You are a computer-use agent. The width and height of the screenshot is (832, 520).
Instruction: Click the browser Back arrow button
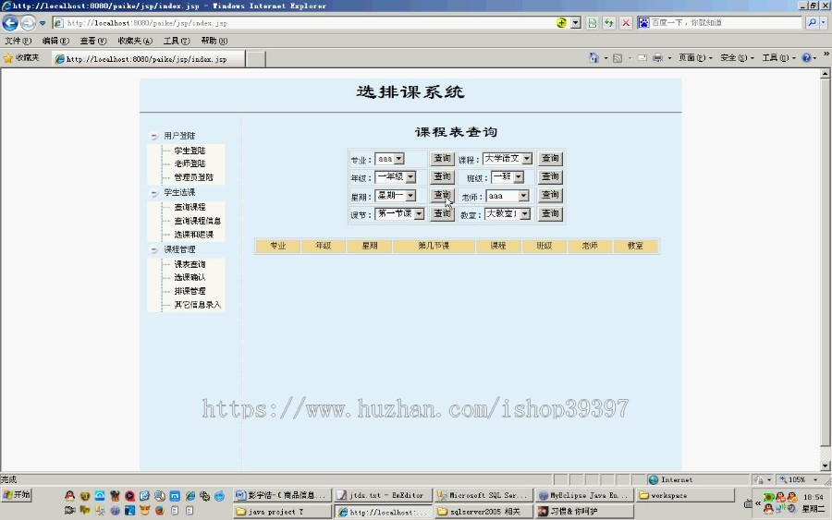click(10, 23)
